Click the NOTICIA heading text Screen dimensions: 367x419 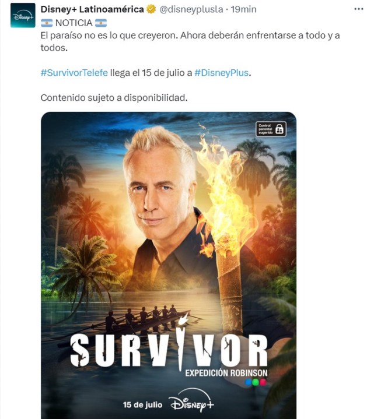74,23
